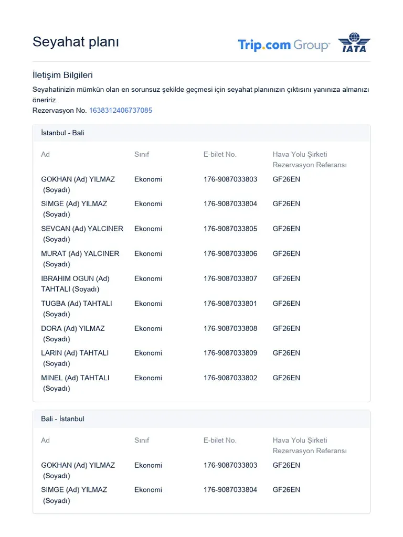Click the İstanbul - Bali section header
Image resolution: width=403 pixels, height=537 pixels.
point(62,133)
